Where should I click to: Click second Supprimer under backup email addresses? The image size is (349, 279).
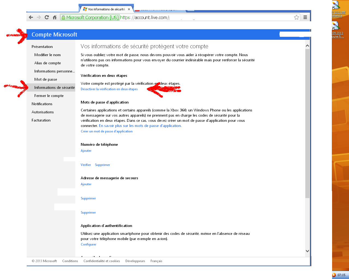click(x=88, y=213)
